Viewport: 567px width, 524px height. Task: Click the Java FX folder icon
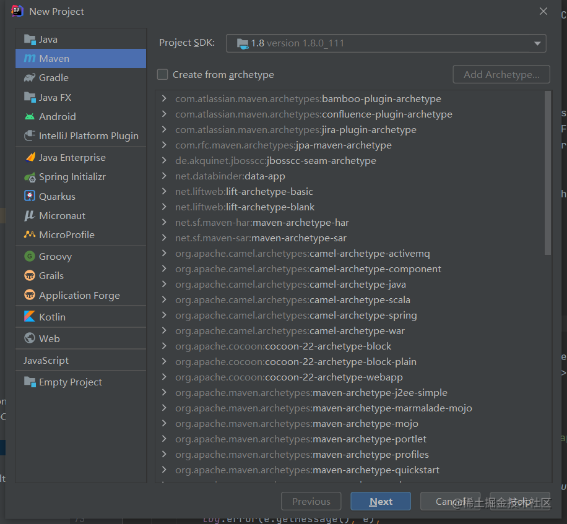point(30,97)
